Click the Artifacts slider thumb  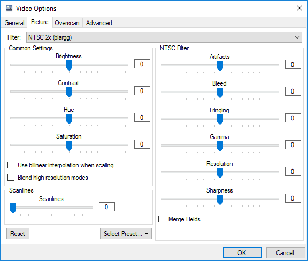(220, 66)
